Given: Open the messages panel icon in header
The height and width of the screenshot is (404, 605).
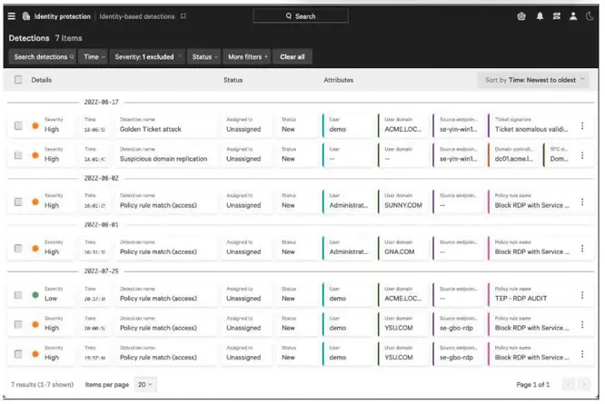Looking at the screenshot, I should point(556,16).
